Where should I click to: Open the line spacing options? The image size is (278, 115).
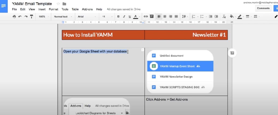click(x=184, y=17)
